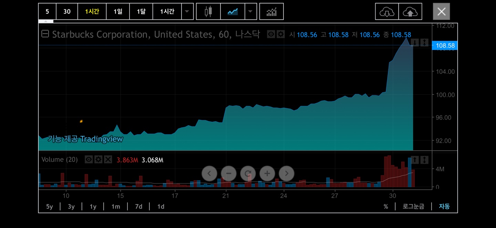Click date 24 on time axis
496x228 pixels.
(x=284, y=196)
